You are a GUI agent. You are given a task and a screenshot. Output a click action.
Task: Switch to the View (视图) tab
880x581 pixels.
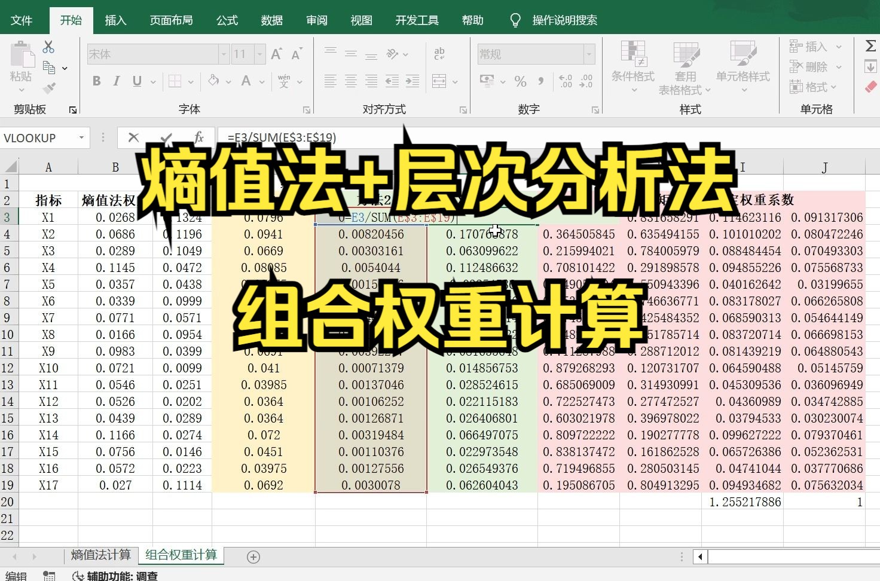[361, 20]
